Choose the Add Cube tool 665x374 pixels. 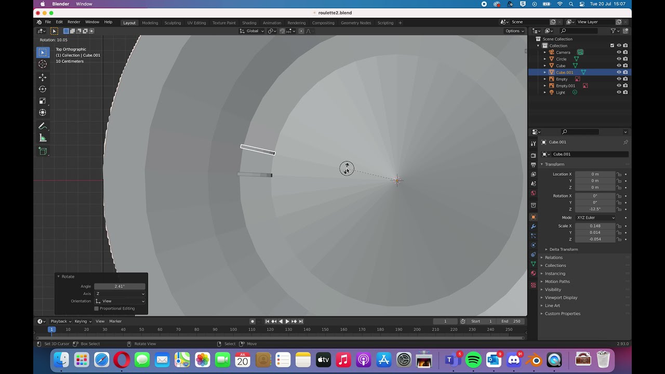click(43, 151)
